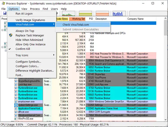
Task: Open the blue I/O activity graph
Action: [x=119, y=13]
